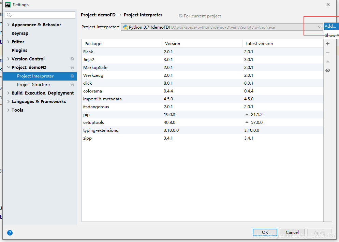Open Project Structure settings page
339x242 pixels.
click(33, 85)
